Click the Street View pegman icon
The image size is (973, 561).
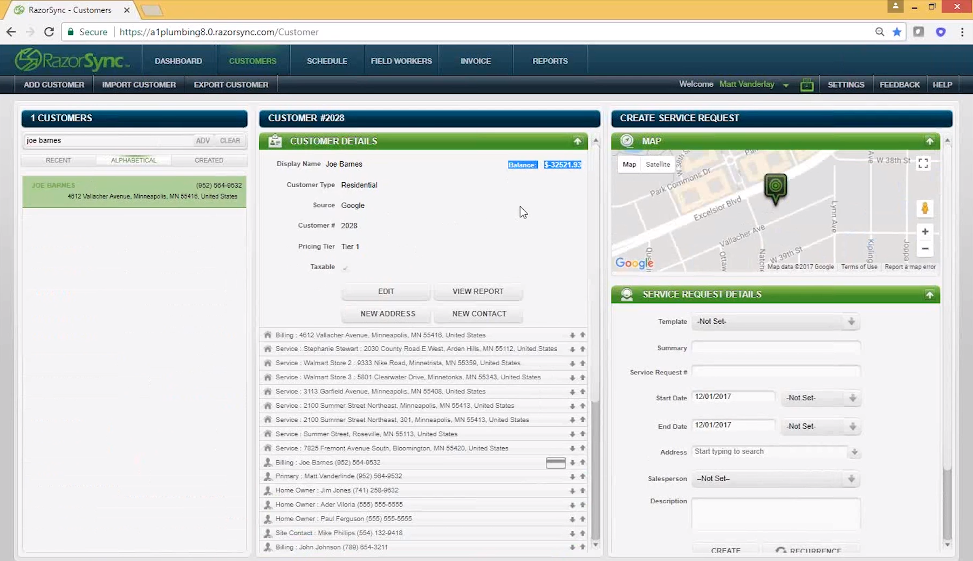(x=924, y=209)
